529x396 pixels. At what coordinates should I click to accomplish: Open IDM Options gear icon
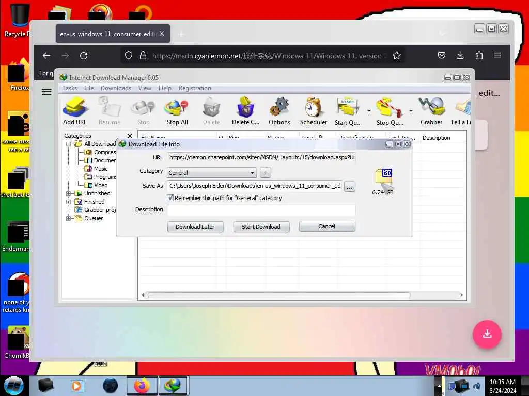[x=279, y=111]
